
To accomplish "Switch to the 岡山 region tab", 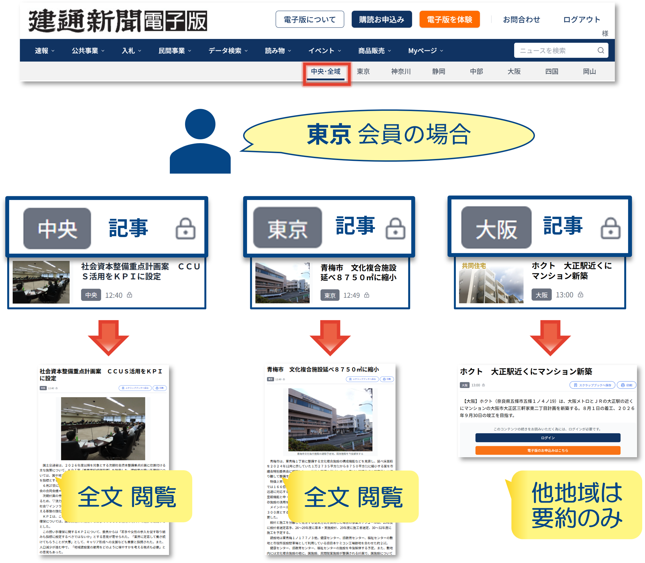I will point(589,72).
